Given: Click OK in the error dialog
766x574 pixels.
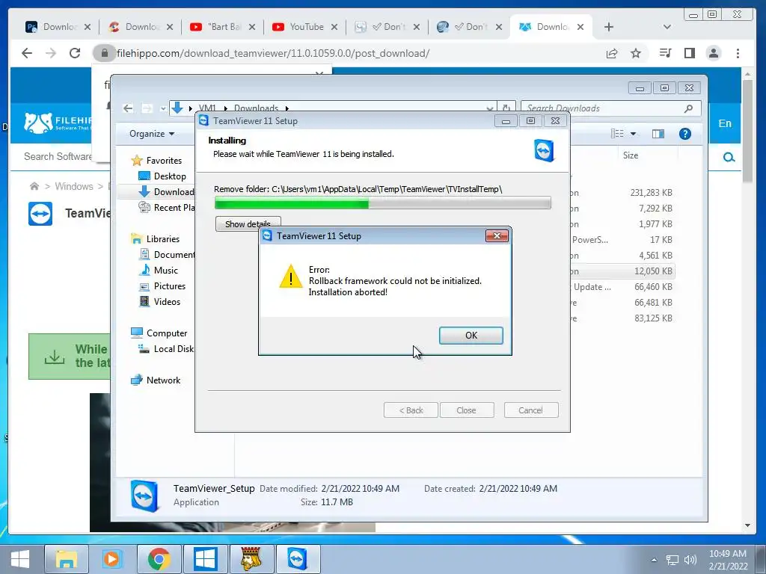Looking at the screenshot, I should (x=471, y=336).
